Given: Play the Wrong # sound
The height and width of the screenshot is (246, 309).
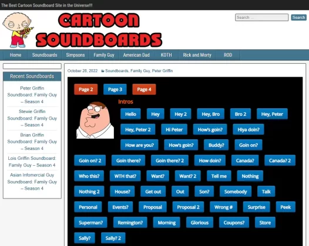Looking at the screenshot, I should point(223,207).
